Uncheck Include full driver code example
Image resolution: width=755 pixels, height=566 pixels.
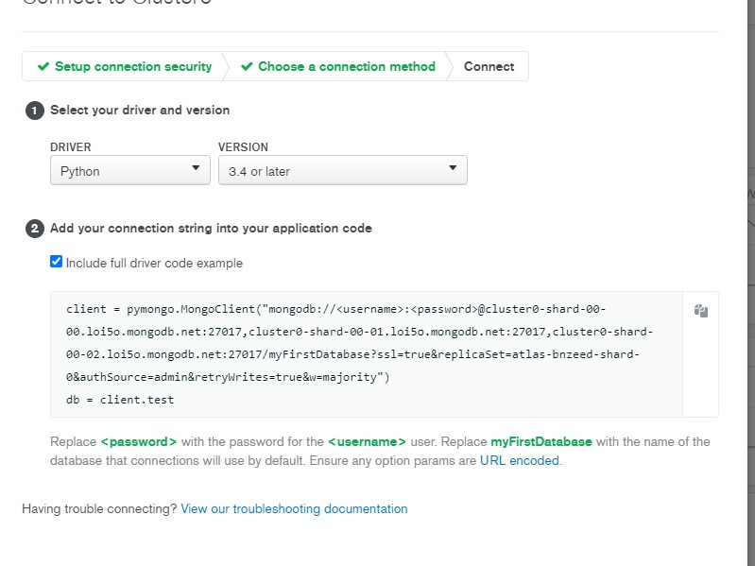tap(57, 262)
